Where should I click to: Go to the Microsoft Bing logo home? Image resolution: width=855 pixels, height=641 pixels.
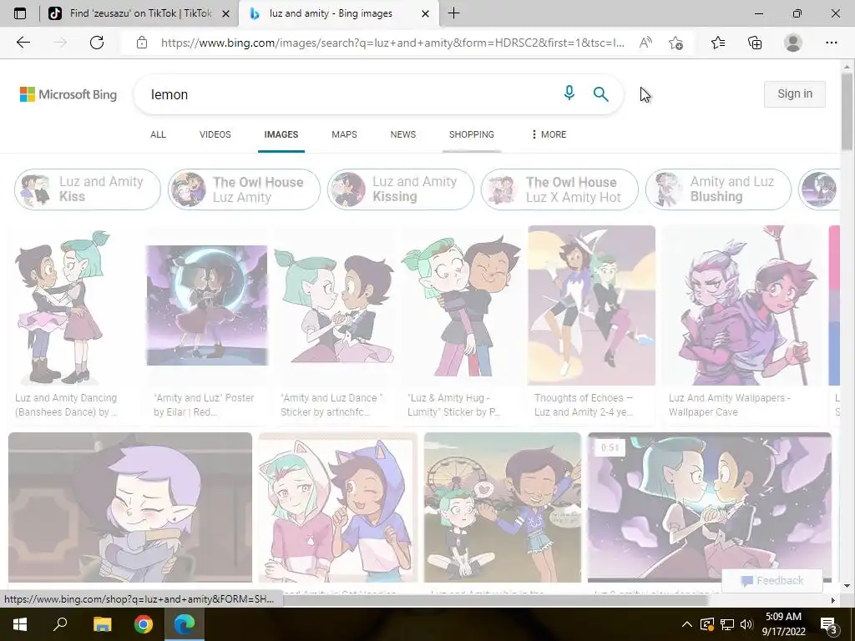(68, 94)
